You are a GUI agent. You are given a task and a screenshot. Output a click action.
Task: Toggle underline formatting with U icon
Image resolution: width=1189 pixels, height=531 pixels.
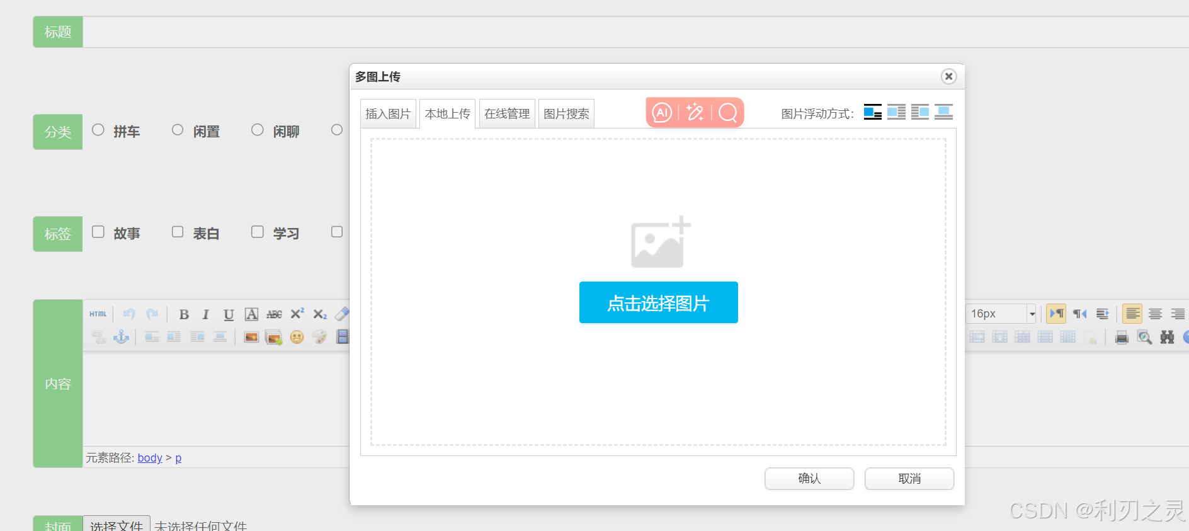tap(229, 314)
